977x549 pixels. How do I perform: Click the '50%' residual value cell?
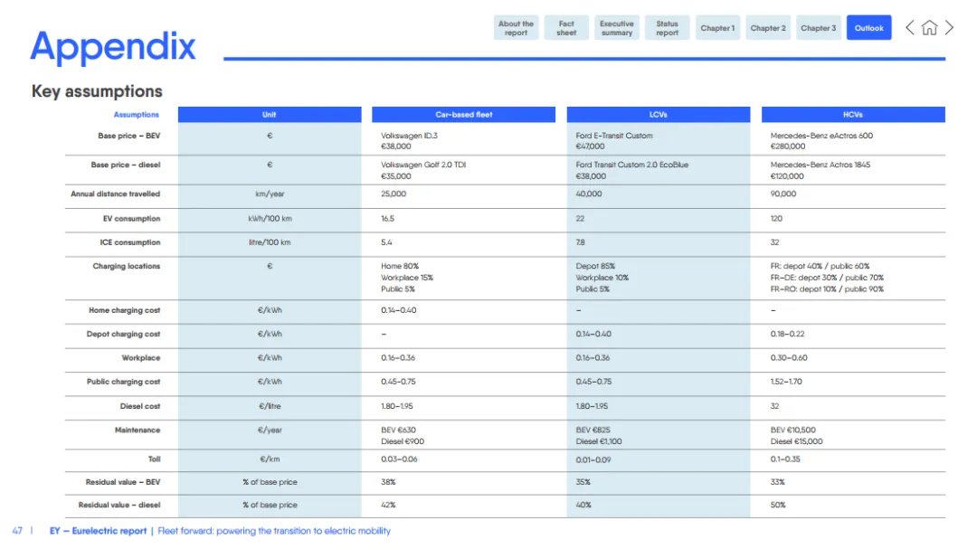point(778,506)
